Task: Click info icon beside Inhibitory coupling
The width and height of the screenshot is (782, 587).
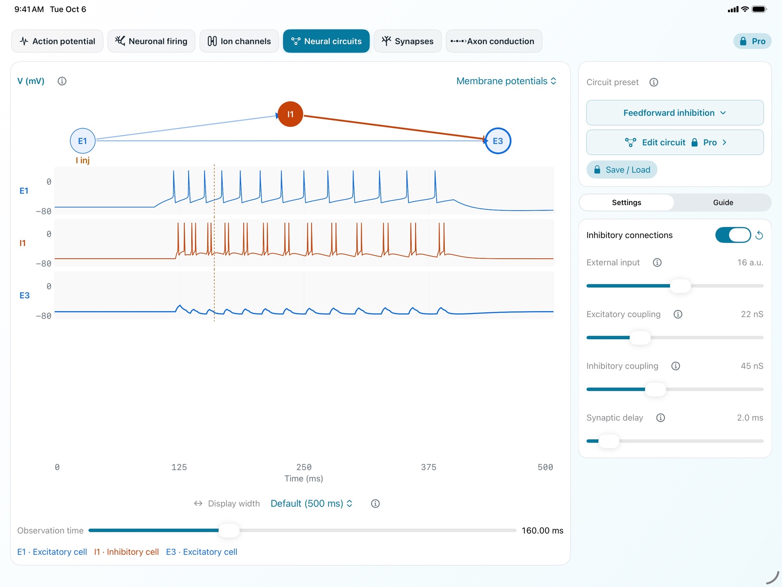Action: click(x=676, y=366)
